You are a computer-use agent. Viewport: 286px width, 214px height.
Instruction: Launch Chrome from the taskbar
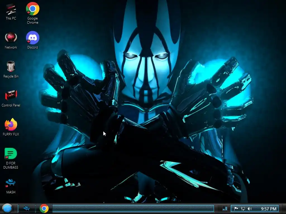pyautogui.click(x=44, y=208)
